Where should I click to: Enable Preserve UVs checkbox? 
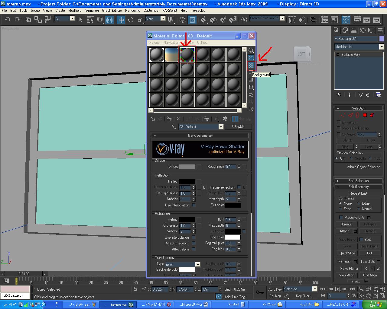tap(341, 218)
